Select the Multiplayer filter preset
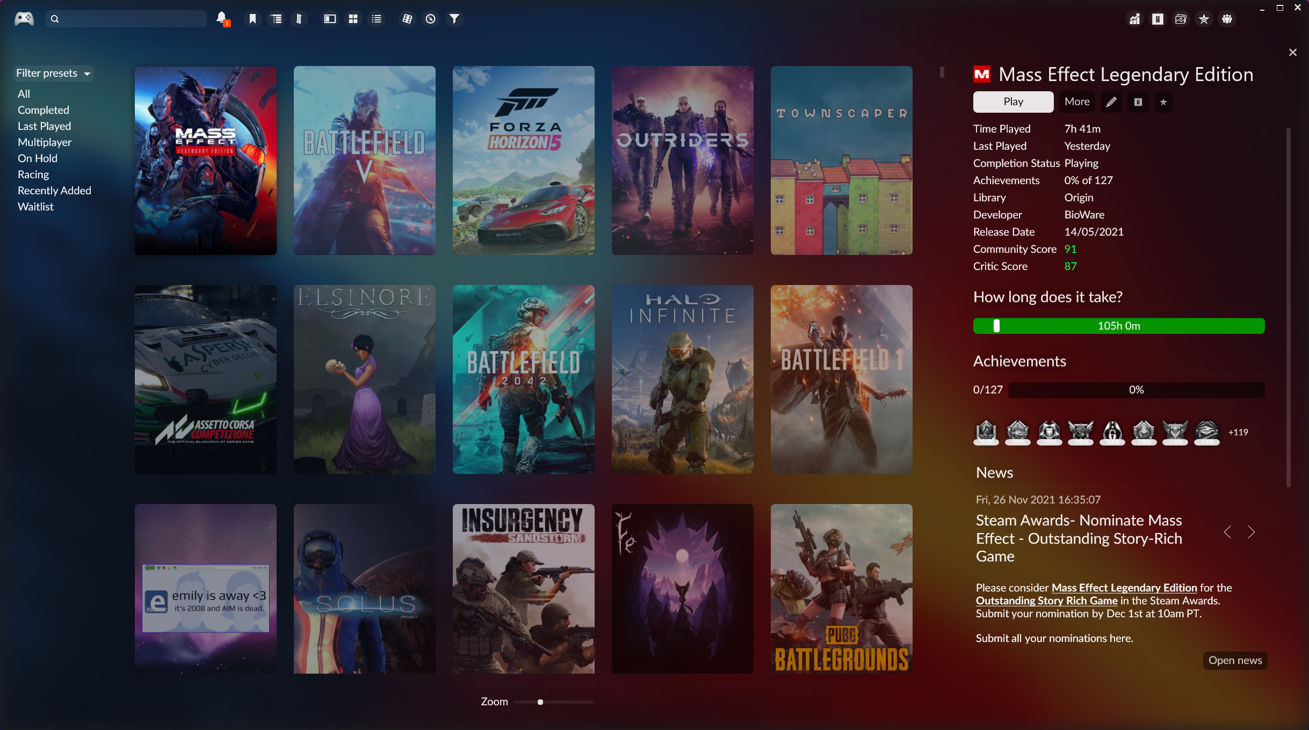Viewport: 1309px width, 730px height. 45,142
